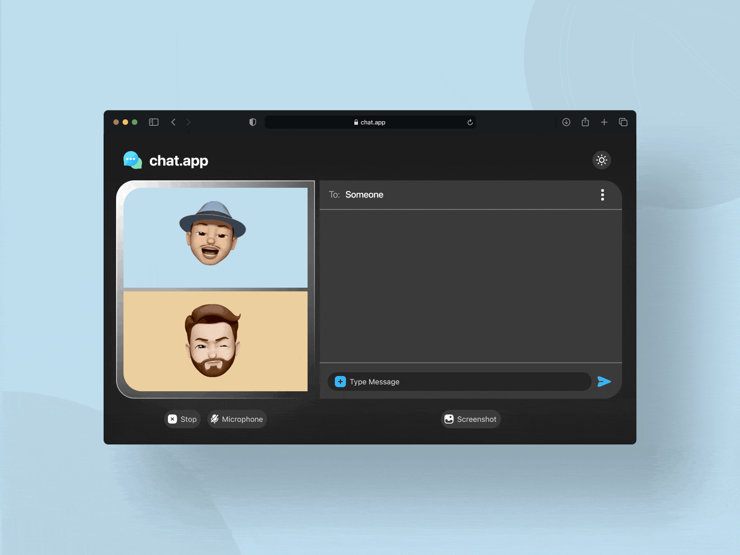Maximize the browser window with the green button
Image resolution: width=740 pixels, height=555 pixels.
click(135, 122)
